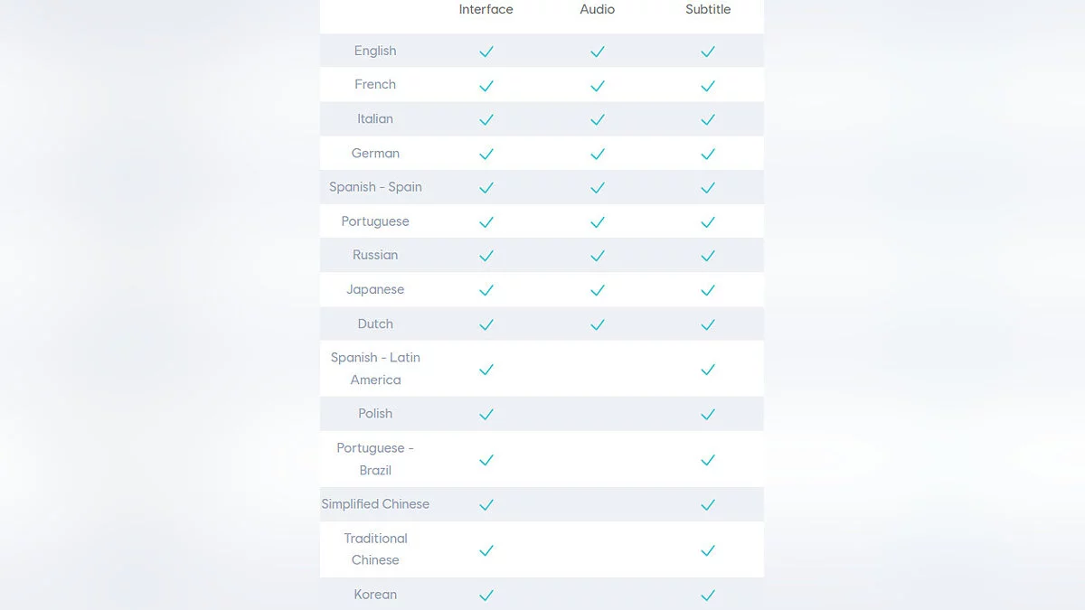Click the Italian Subtitle checkmark
Viewport: 1085px width, 610px height.
(708, 119)
